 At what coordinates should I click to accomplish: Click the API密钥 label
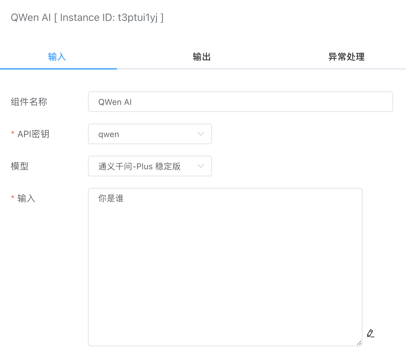pos(30,134)
